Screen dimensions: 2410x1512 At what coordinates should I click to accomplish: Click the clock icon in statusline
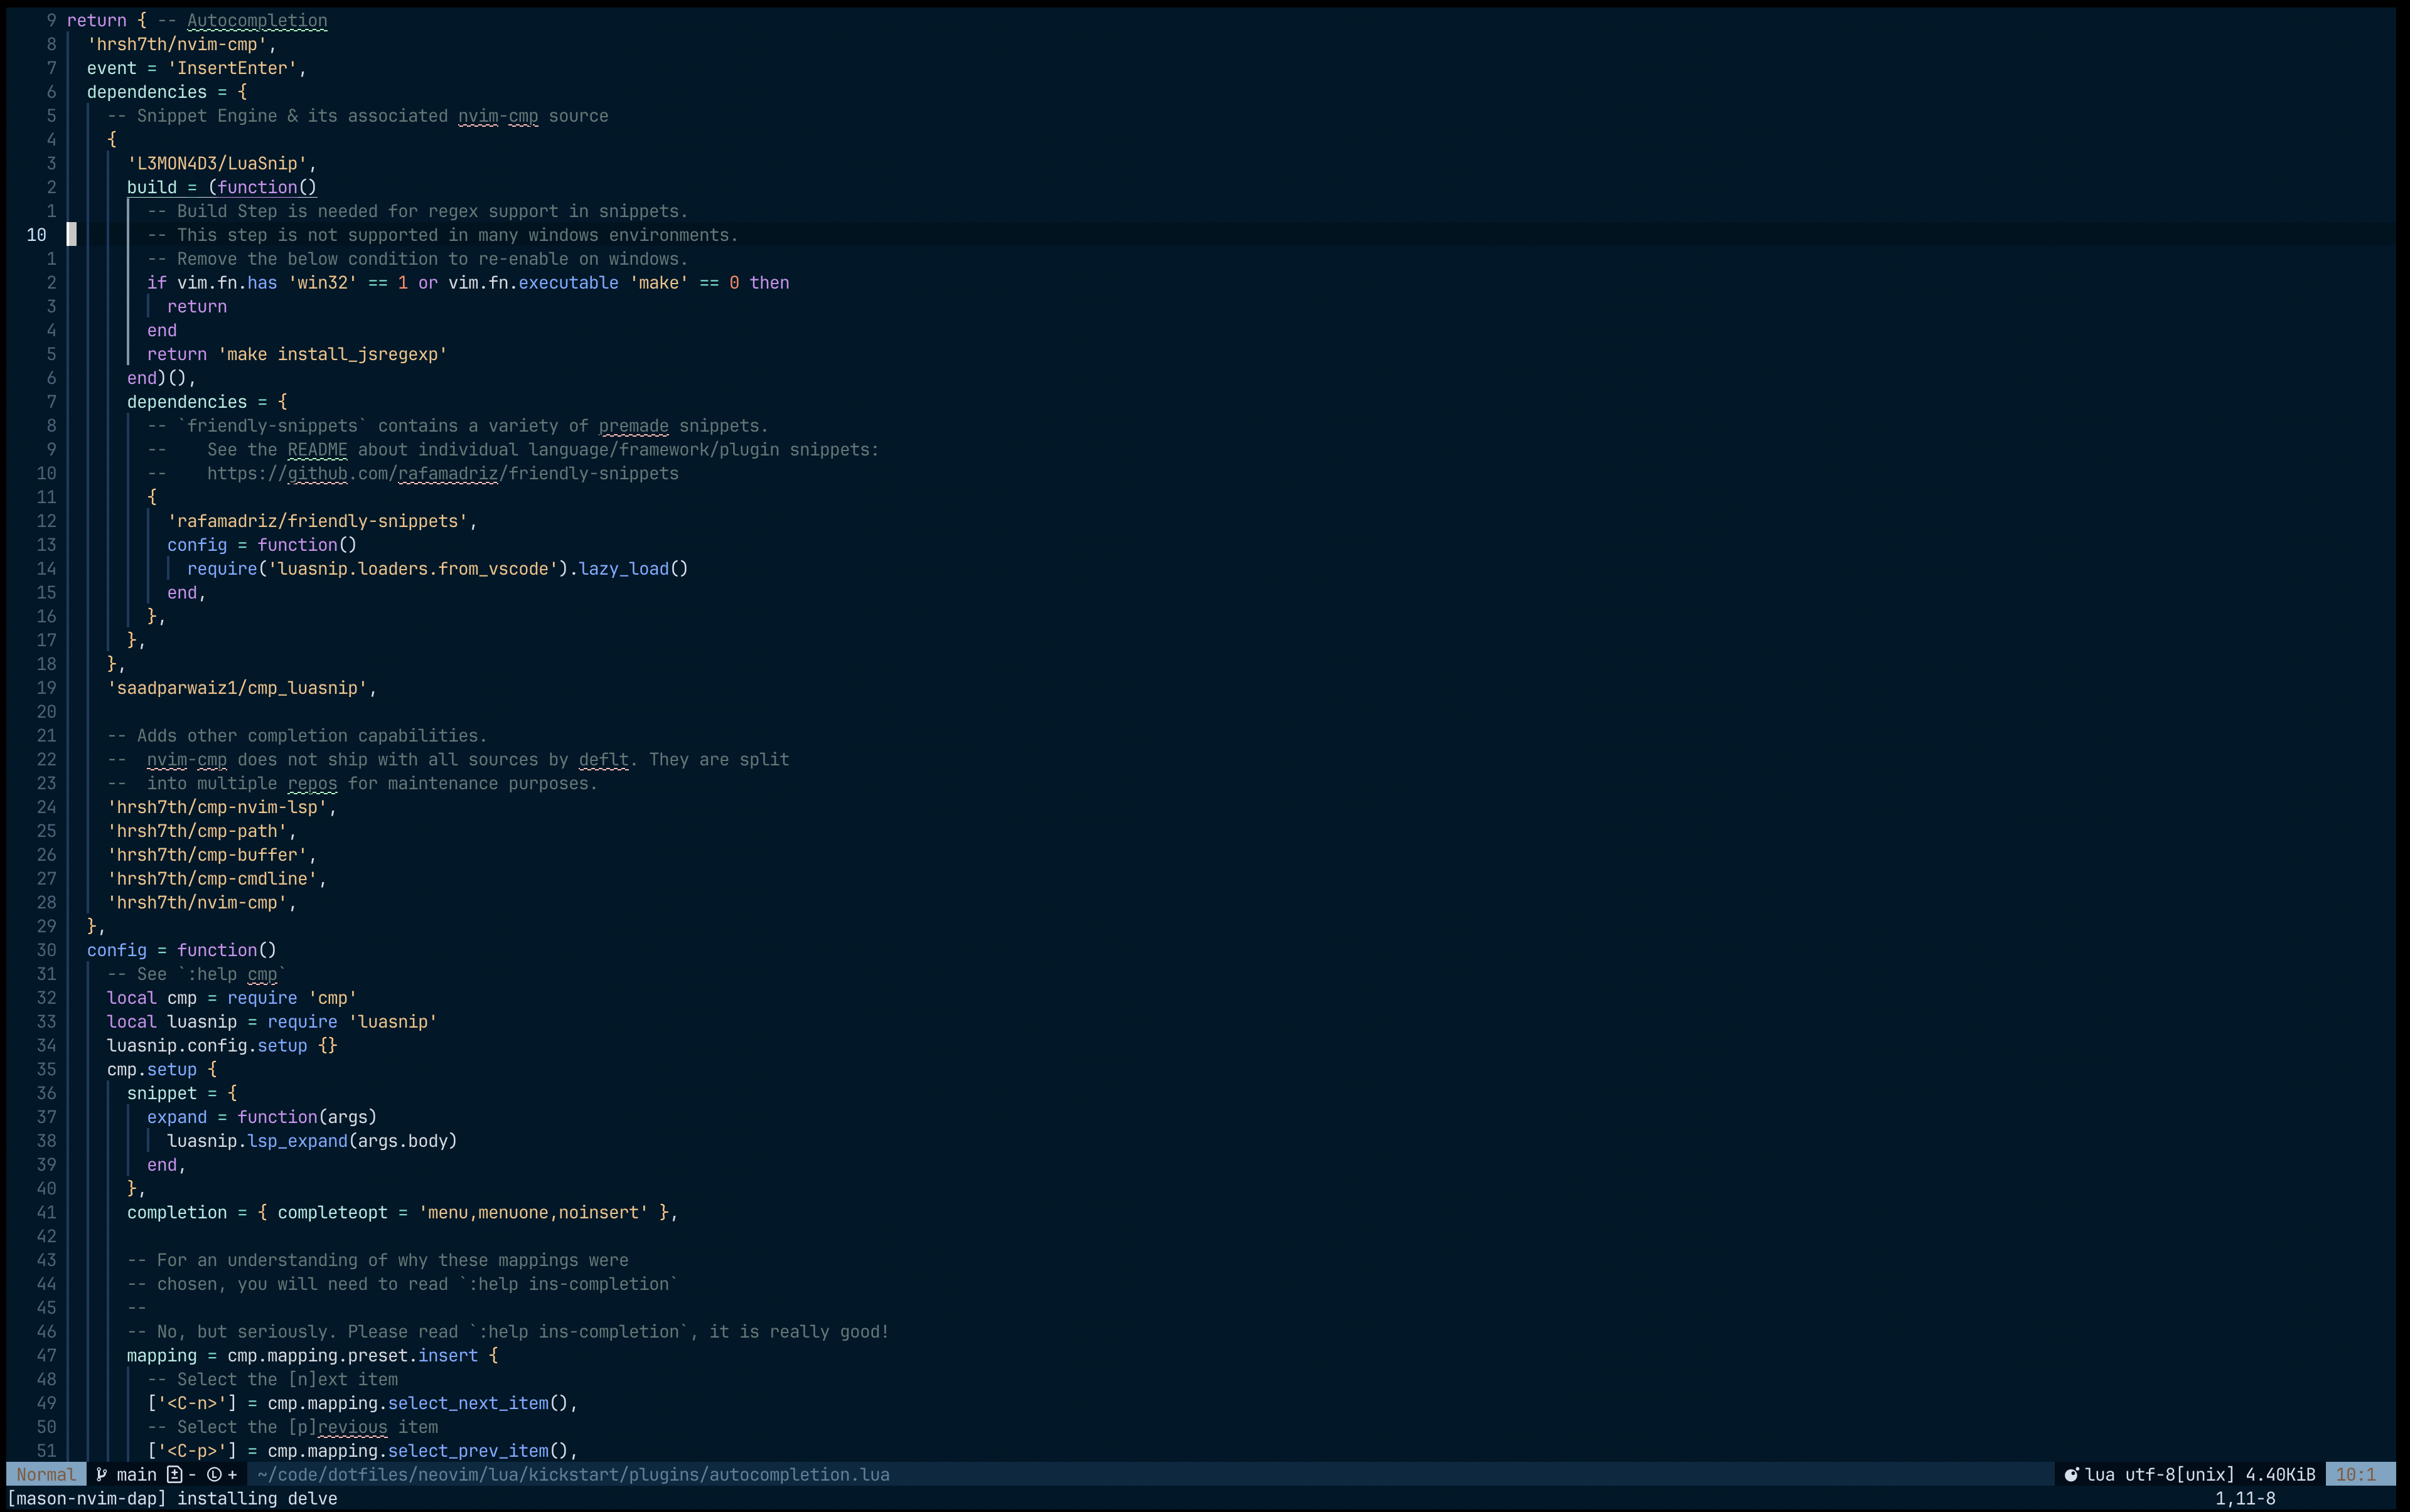[213, 1474]
